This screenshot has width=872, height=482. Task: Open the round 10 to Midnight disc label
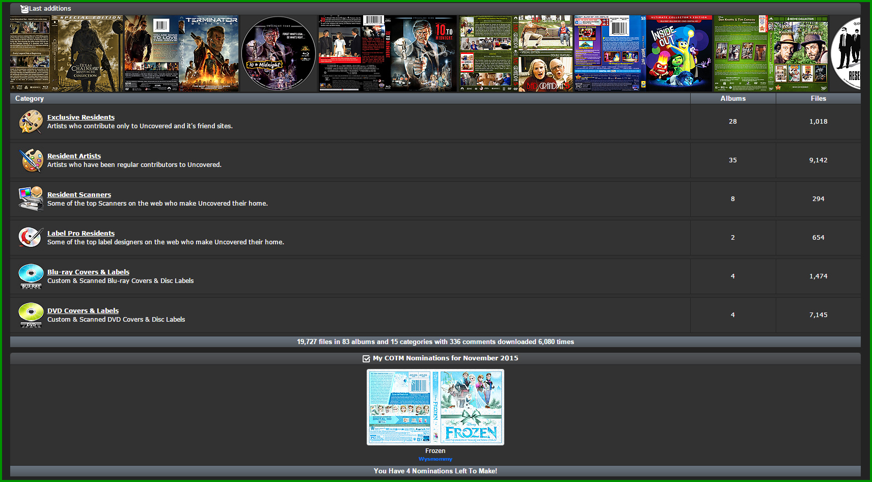(x=279, y=53)
